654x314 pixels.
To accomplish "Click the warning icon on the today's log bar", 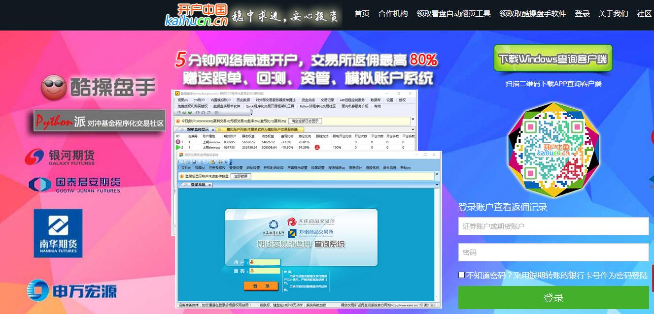I will (177, 120).
